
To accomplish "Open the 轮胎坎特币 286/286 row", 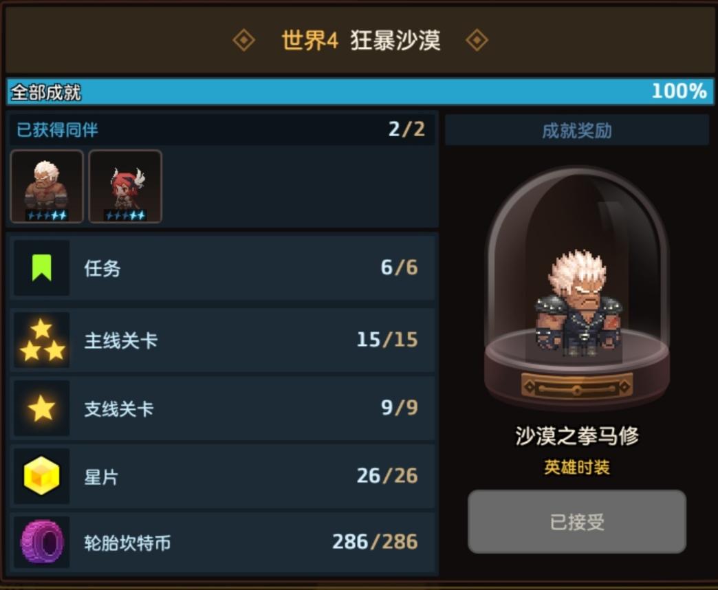I will (223, 542).
